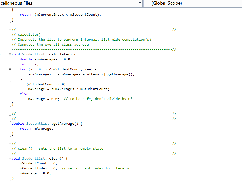The width and height of the screenshot is (242, 182).
Task: Click the 'return (mCurrentIndex < mStudentCount);' line
Action: click(x=60, y=15)
